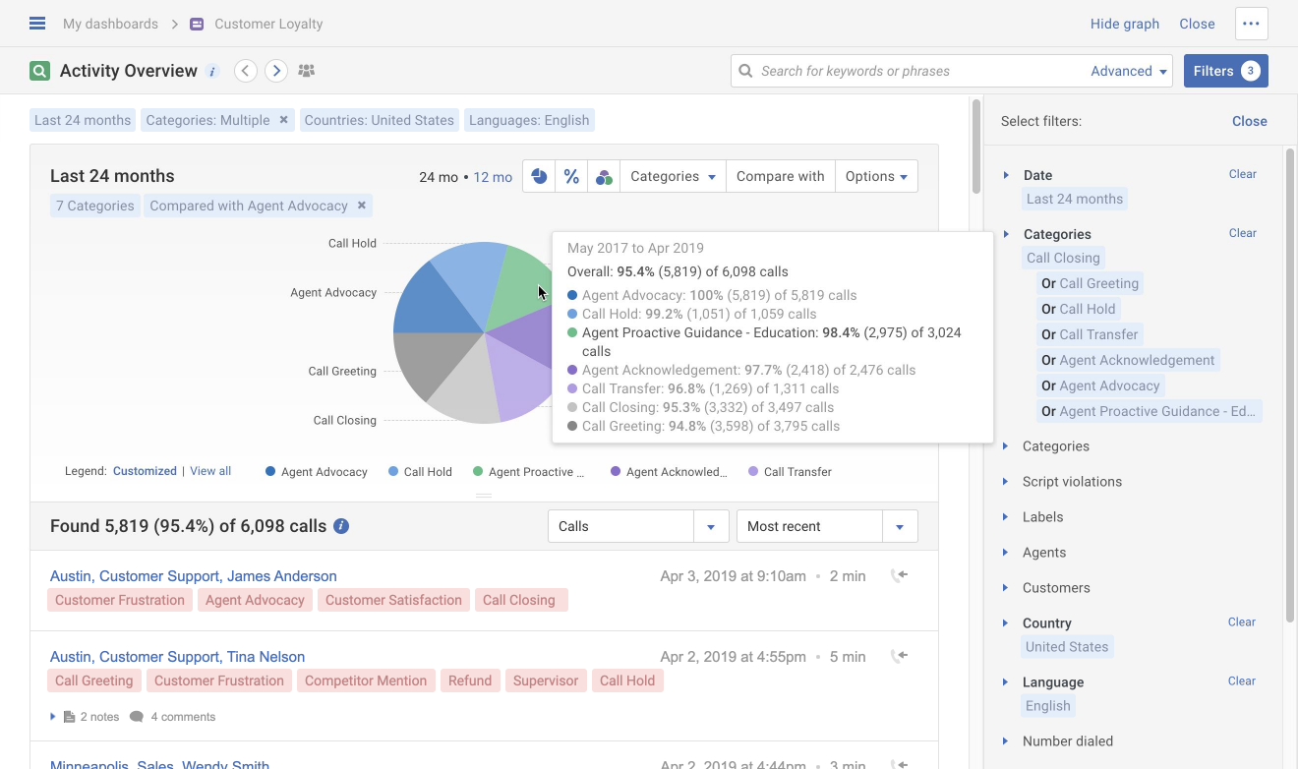Dismiss the Compared with Agent Advocacy chip
The image size is (1298, 769).
[361, 206]
